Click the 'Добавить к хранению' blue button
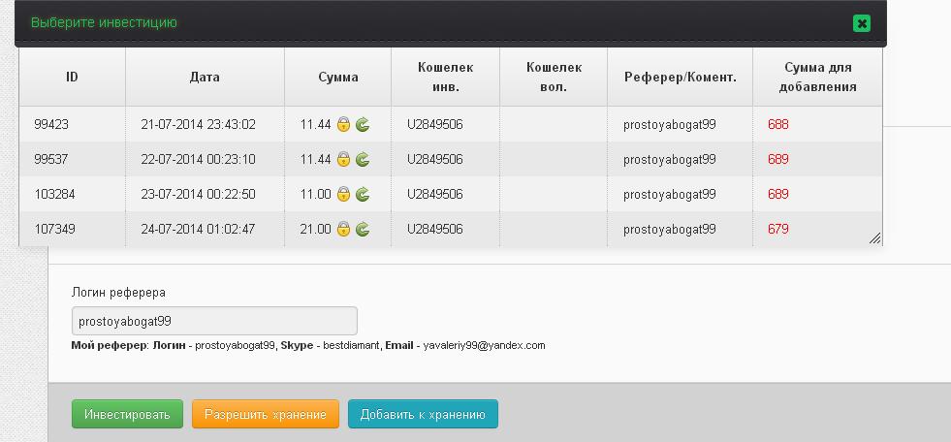Image resolution: width=951 pixels, height=442 pixels. [423, 414]
